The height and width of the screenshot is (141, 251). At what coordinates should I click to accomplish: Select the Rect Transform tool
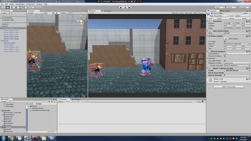(20, 7)
